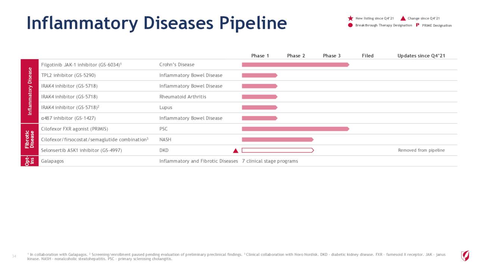The height and width of the screenshot is (268, 478).
Task: Click the red star New listing legend icon
Action: 350,18
